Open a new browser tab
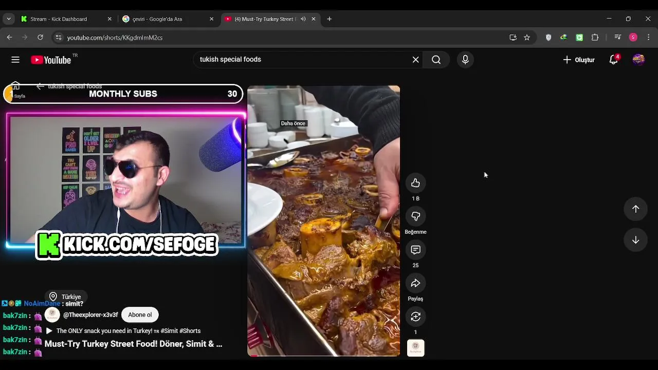Viewport: 658px width, 370px height. point(329,19)
